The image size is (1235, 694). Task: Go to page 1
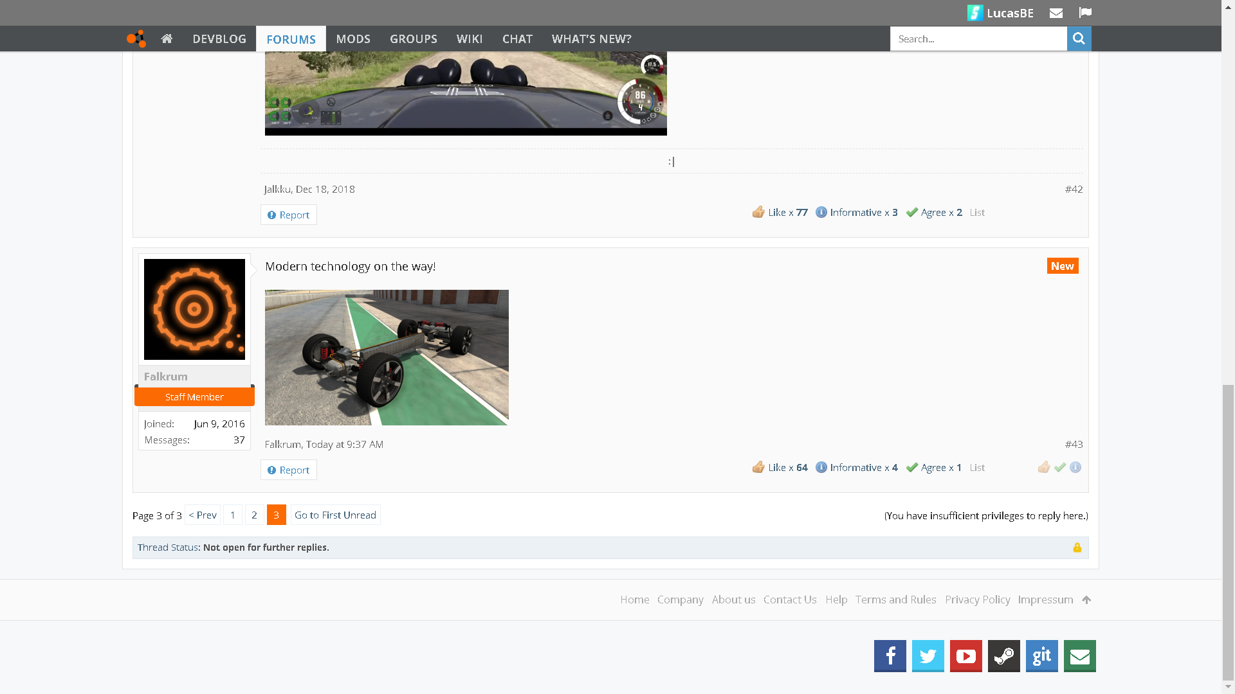(233, 515)
